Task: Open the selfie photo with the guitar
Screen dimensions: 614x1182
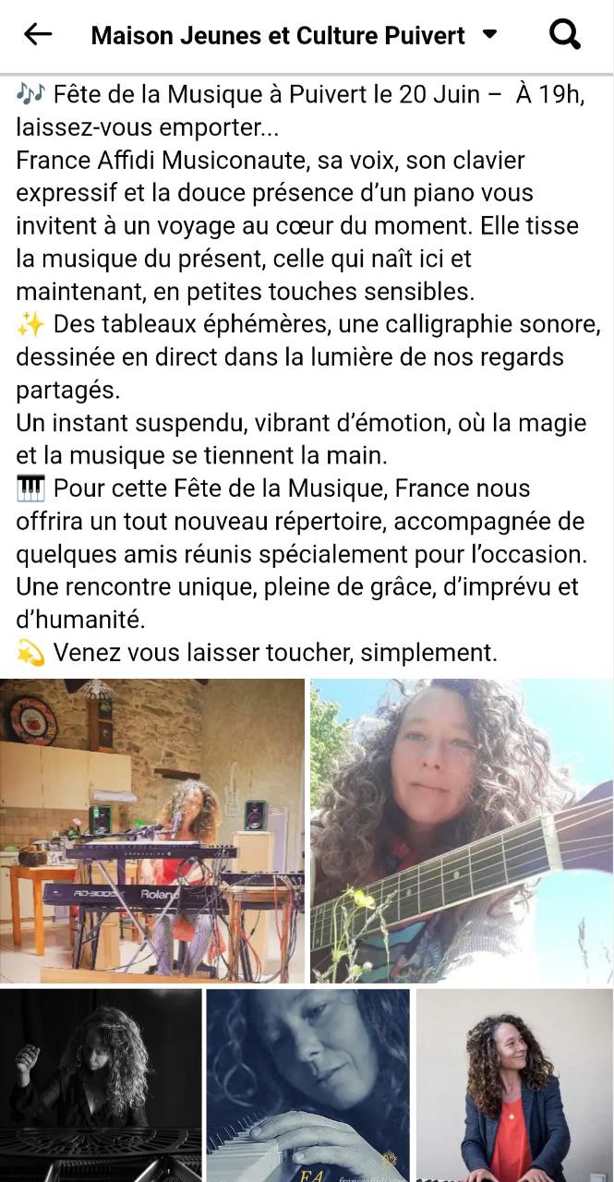Action: [x=462, y=831]
